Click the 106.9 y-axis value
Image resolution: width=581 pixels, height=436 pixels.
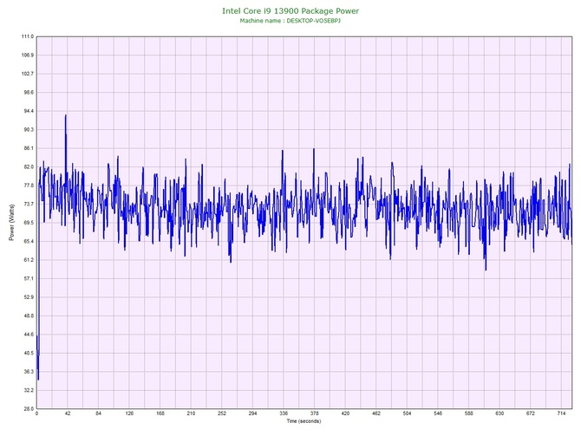[28, 55]
